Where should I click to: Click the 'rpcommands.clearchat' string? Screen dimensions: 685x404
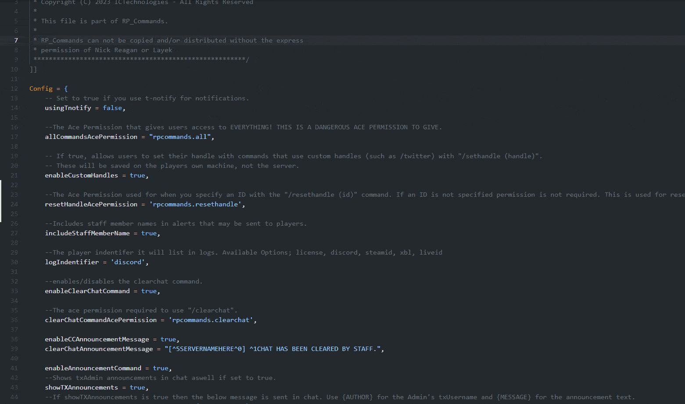tap(211, 320)
